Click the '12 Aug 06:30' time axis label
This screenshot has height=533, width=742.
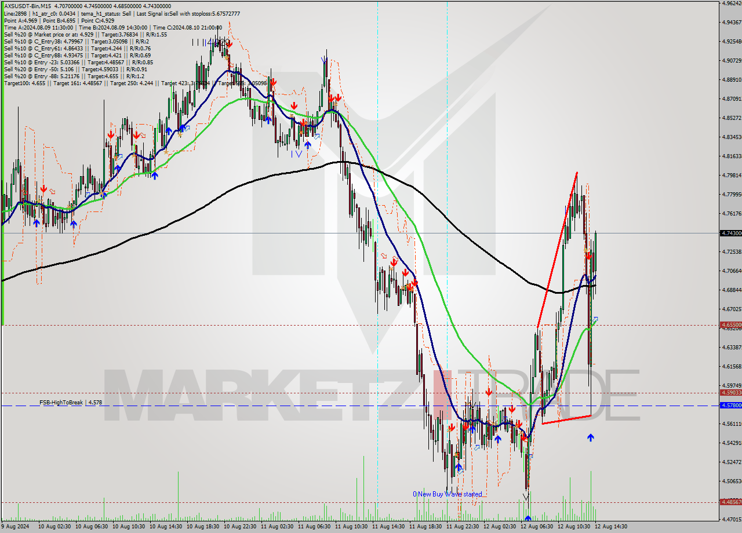point(537,527)
